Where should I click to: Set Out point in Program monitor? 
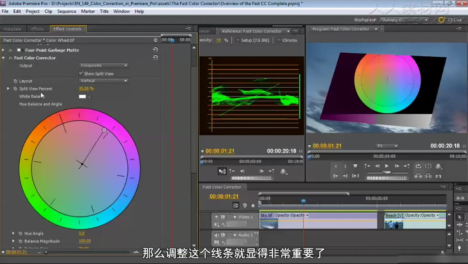pyautogui.click(x=345, y=166)
